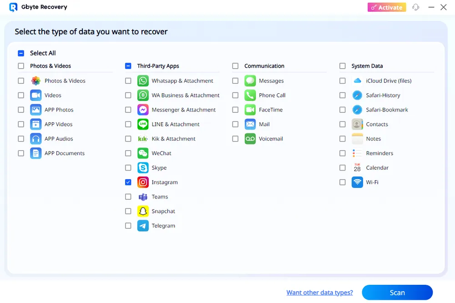Tick the Calendar checkbox
The image size is (455, 303).
point(343,168)
